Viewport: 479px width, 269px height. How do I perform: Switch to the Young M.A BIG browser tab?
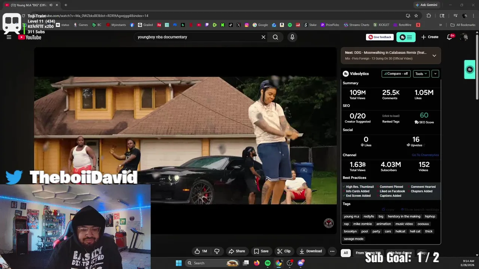point(32,5)
